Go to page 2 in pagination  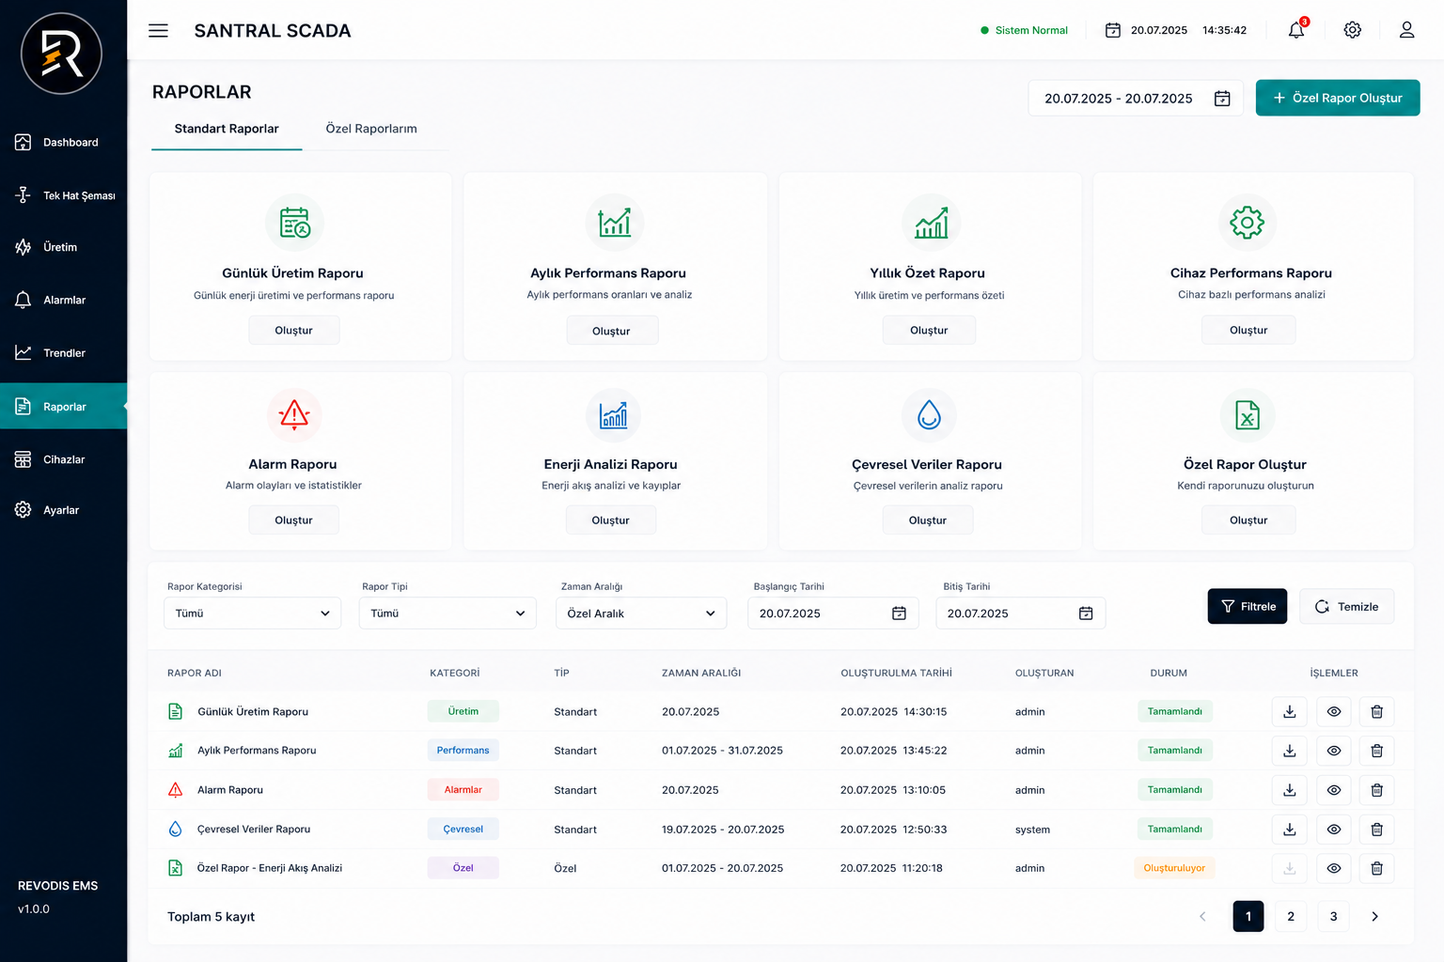pyautogui.click(x=1291, y=916)
